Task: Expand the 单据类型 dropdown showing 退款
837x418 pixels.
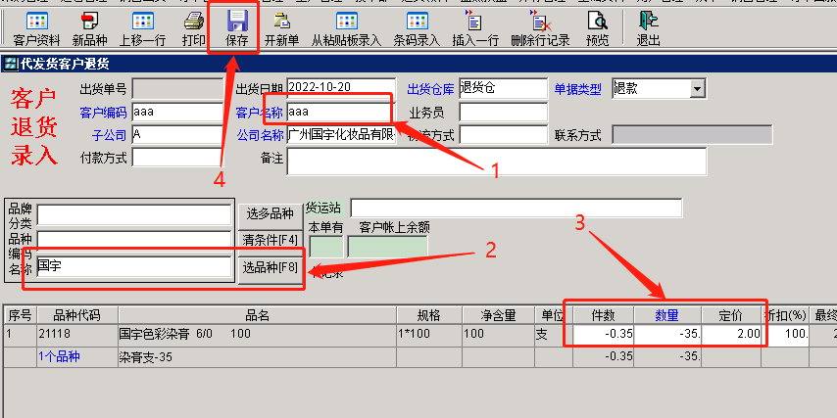Action: pyautogui.click(x=697, y=89)
